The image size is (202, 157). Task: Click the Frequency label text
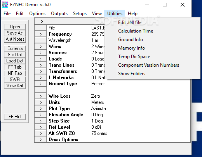(x=60, y=34)
